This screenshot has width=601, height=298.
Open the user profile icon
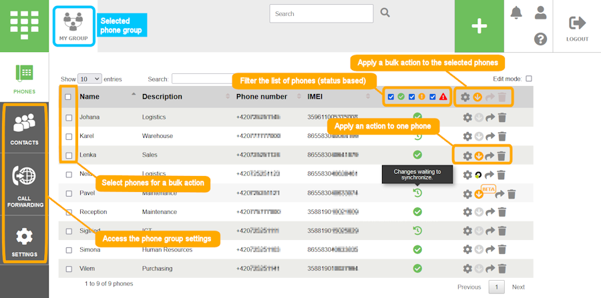point(541,13)
